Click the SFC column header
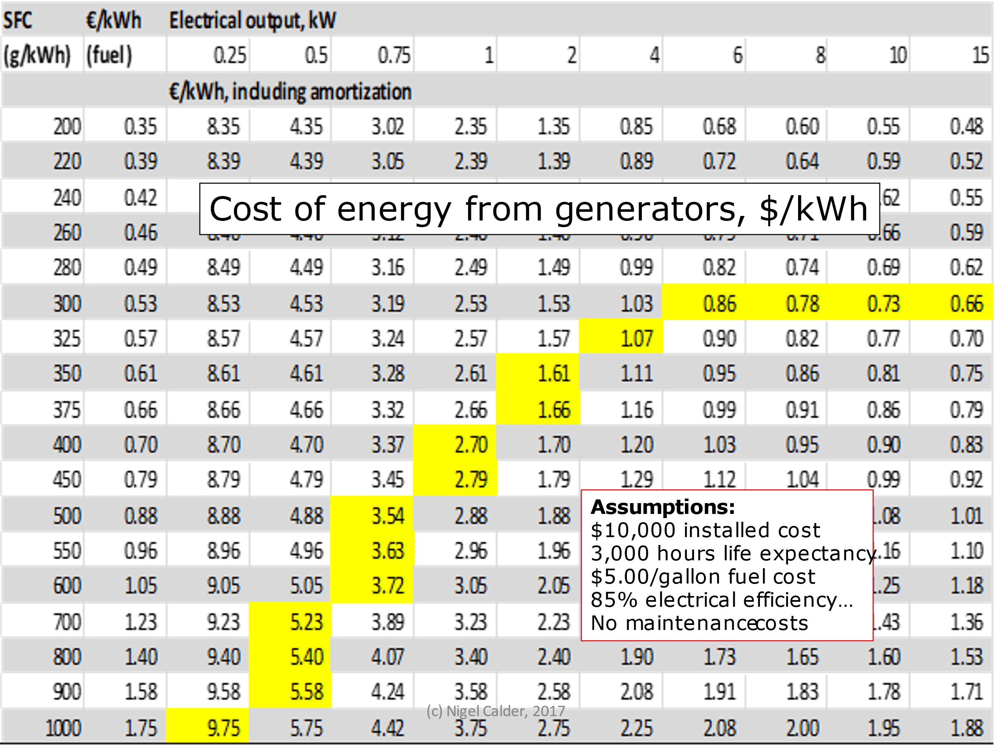Viewport: 995px width, 746px height. point(18,21)
